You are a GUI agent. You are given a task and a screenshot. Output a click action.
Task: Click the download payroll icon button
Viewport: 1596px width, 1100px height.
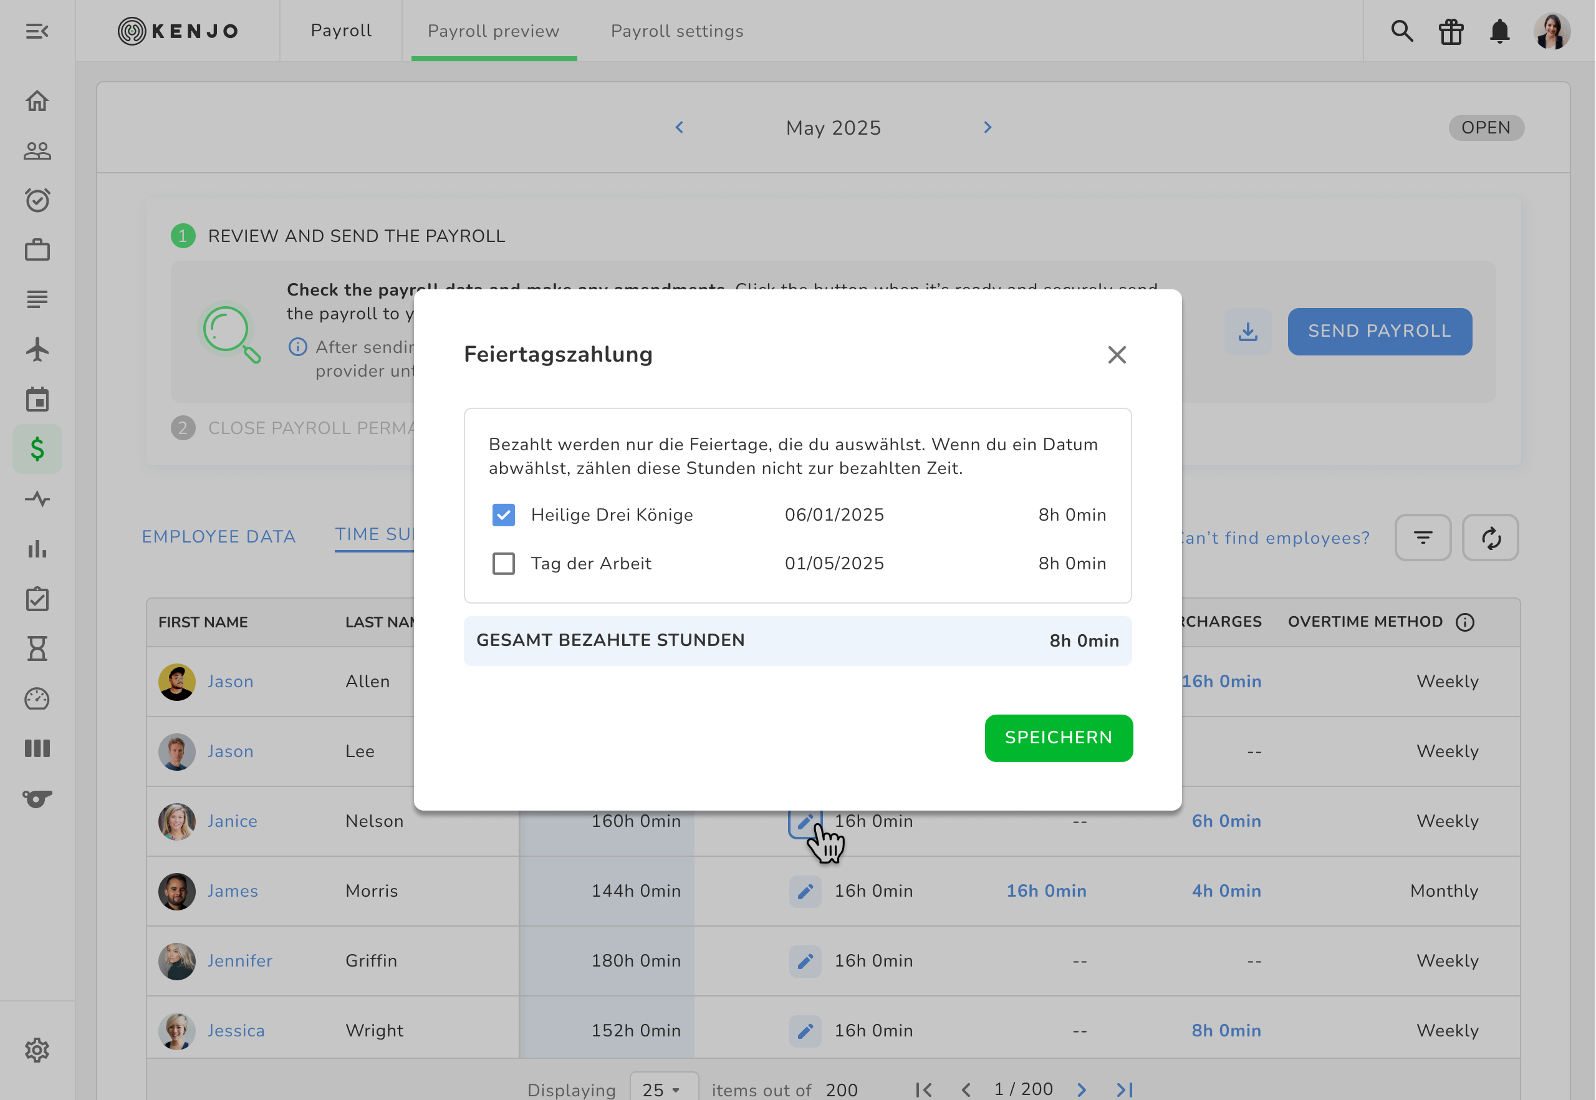[1247, 332]
